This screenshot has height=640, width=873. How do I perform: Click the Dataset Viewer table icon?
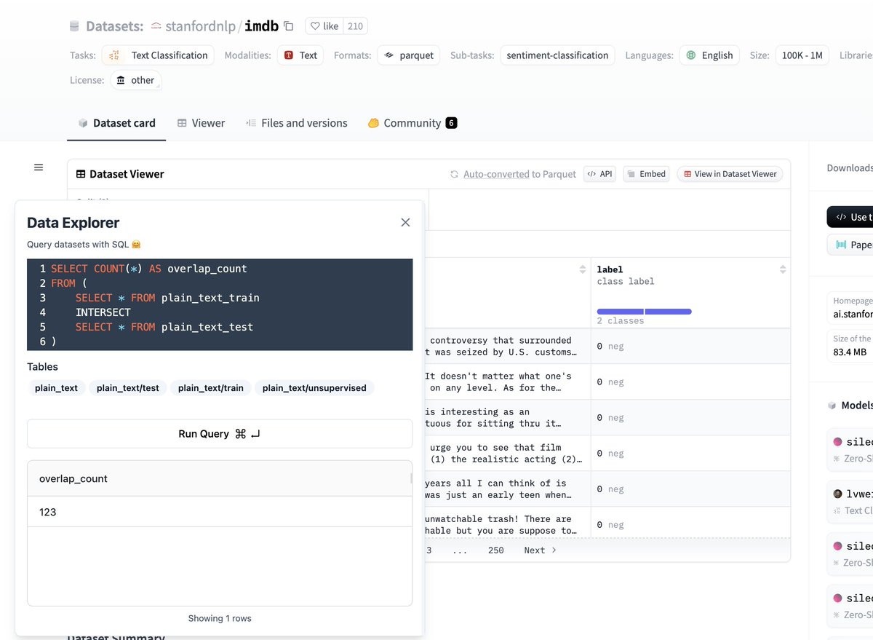click(x=80, y=174)
